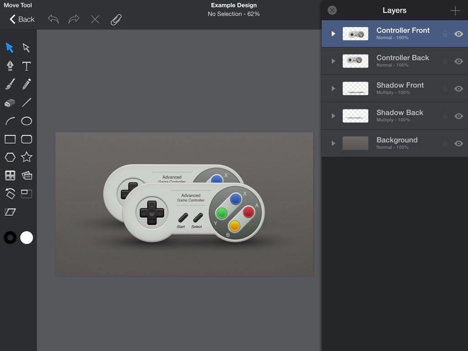468x351 pixels.
Task: Redo the last action
Action: 74,19
